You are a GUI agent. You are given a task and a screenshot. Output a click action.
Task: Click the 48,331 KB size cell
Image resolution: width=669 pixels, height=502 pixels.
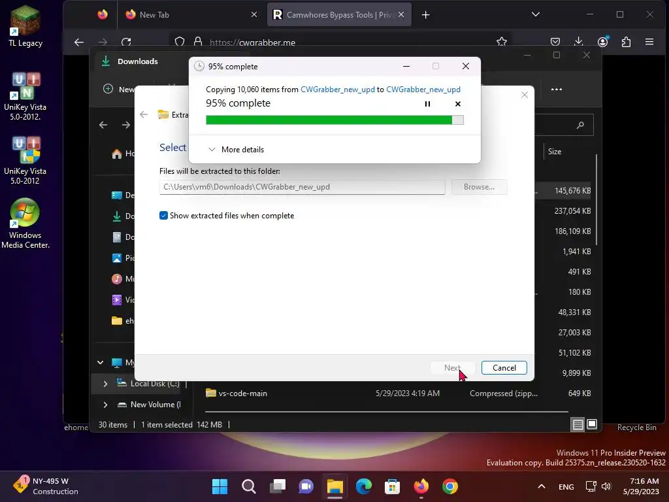[574, 312]
